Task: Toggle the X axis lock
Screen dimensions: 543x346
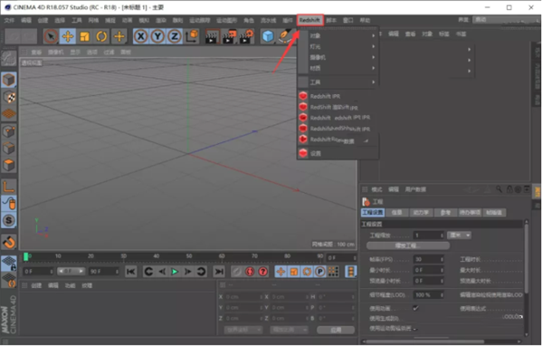Action: point(140,36)
